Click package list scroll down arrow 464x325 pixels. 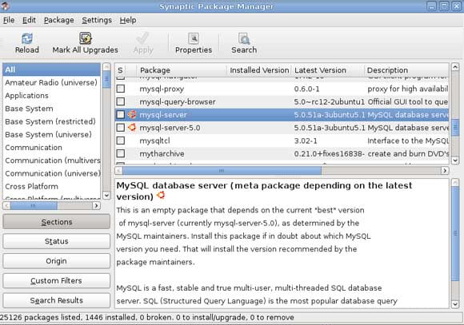[x=455, y=161]
